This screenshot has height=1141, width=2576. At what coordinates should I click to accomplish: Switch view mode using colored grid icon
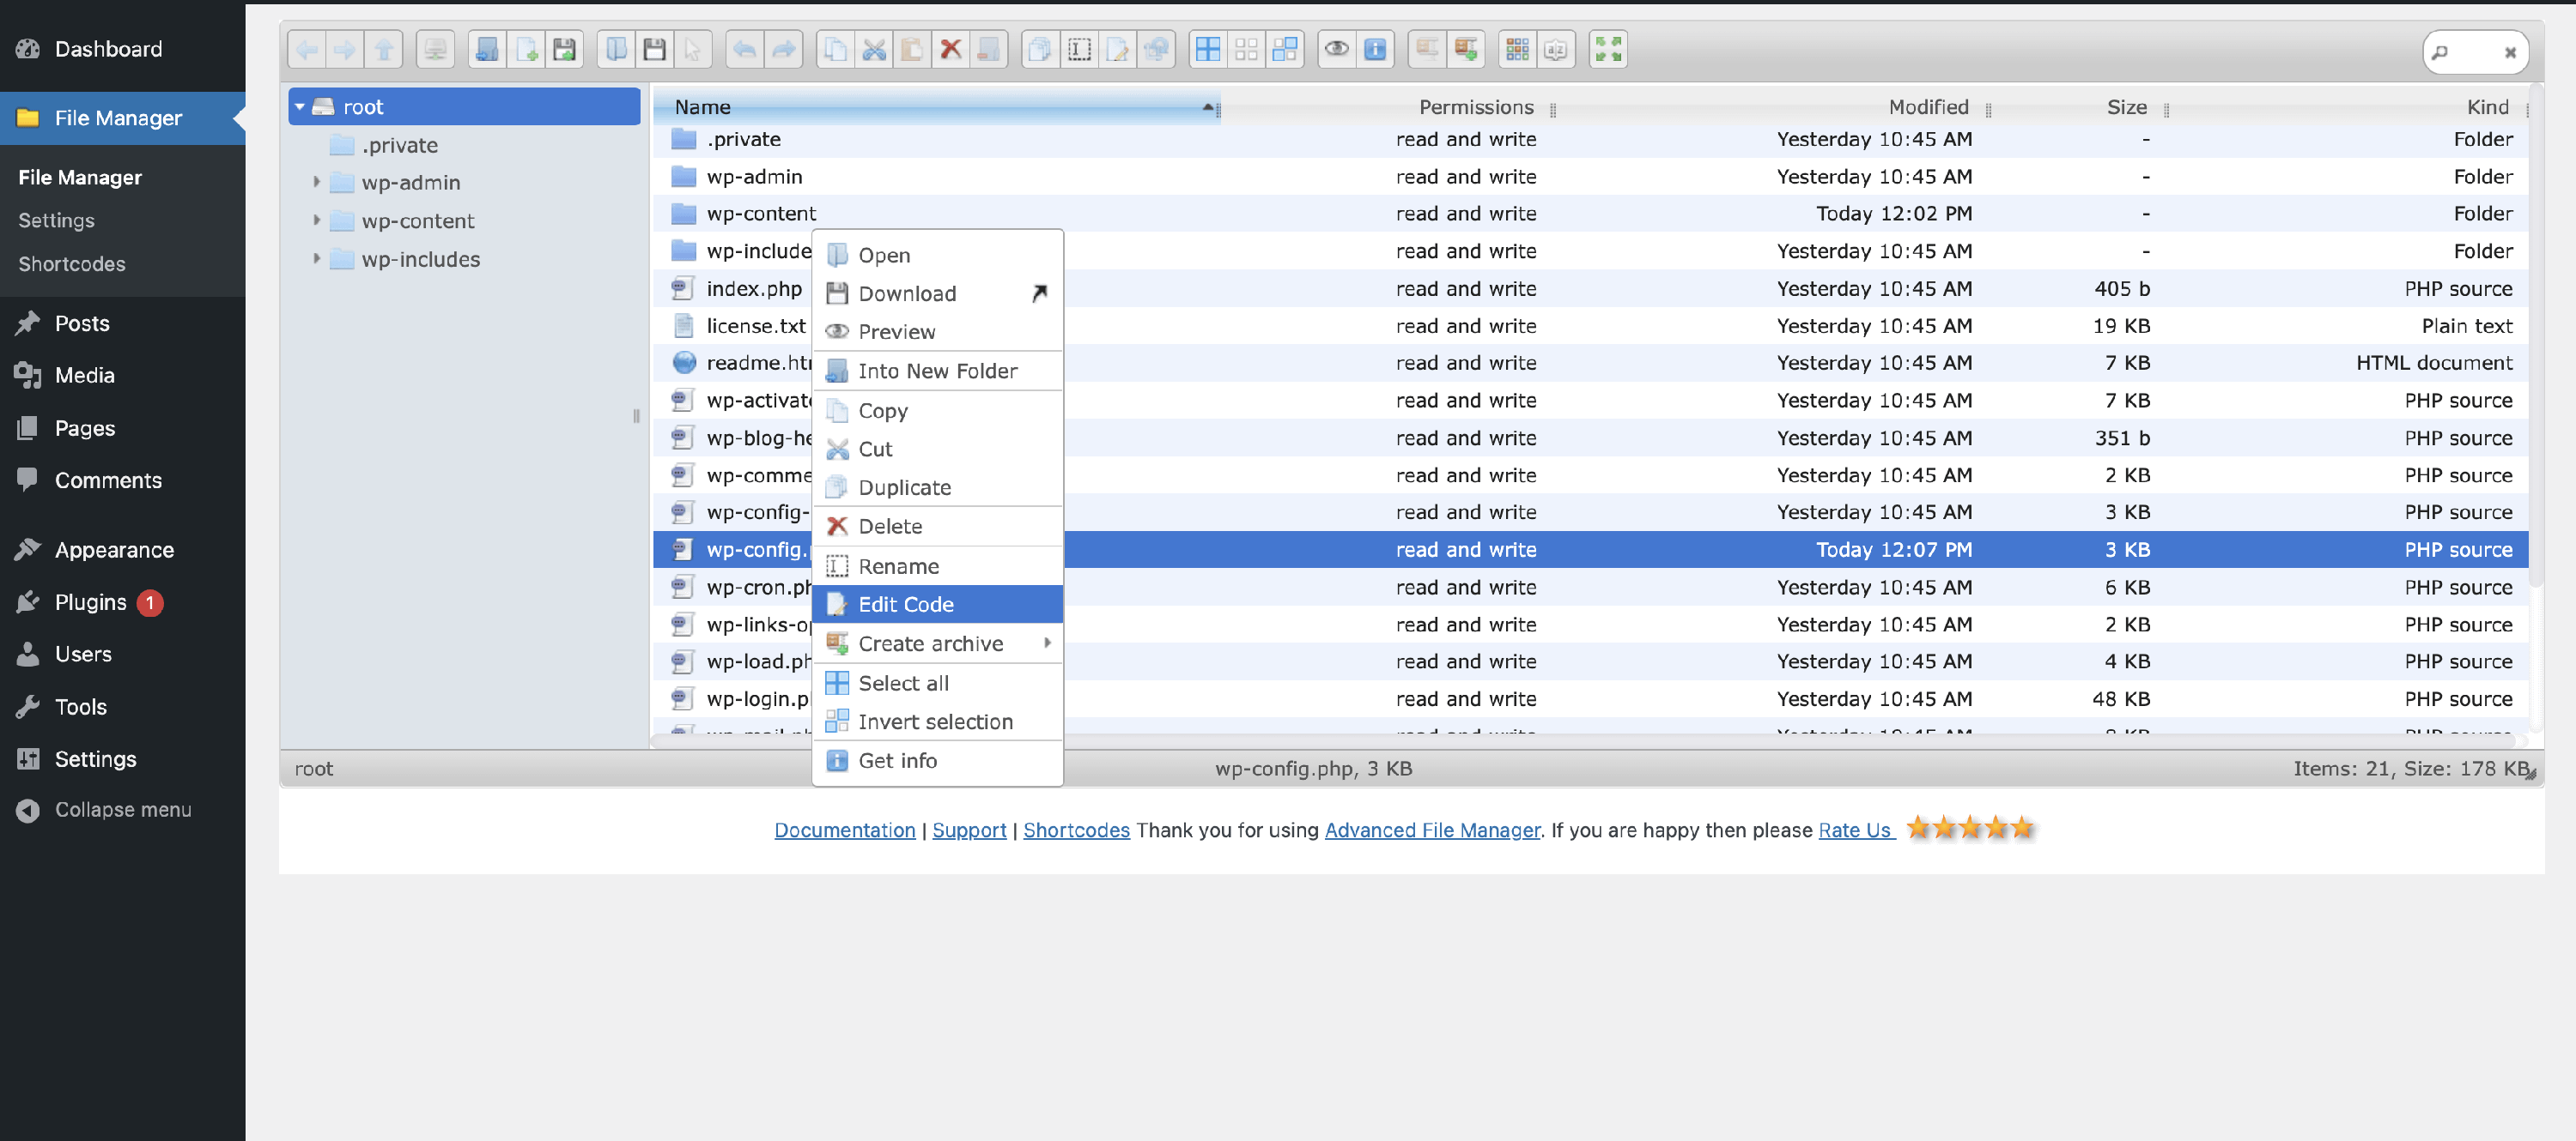1517,49
